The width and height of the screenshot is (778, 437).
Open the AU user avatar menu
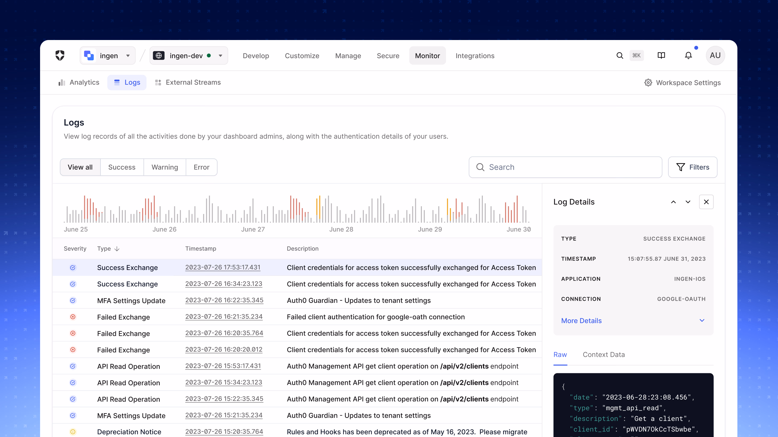coord(715,55)
